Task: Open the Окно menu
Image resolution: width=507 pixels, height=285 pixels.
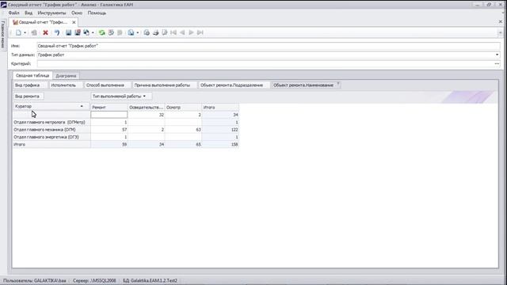Action: click(77, 13)
